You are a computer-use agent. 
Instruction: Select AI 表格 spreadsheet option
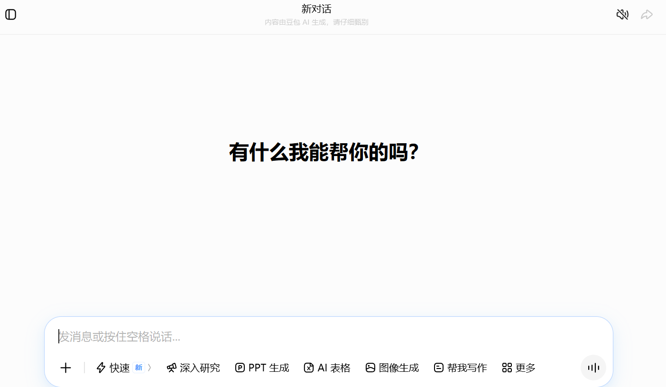click(x=327, y=368)
